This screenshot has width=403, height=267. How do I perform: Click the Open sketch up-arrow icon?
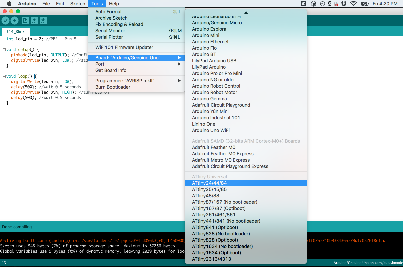click(34, 21)
